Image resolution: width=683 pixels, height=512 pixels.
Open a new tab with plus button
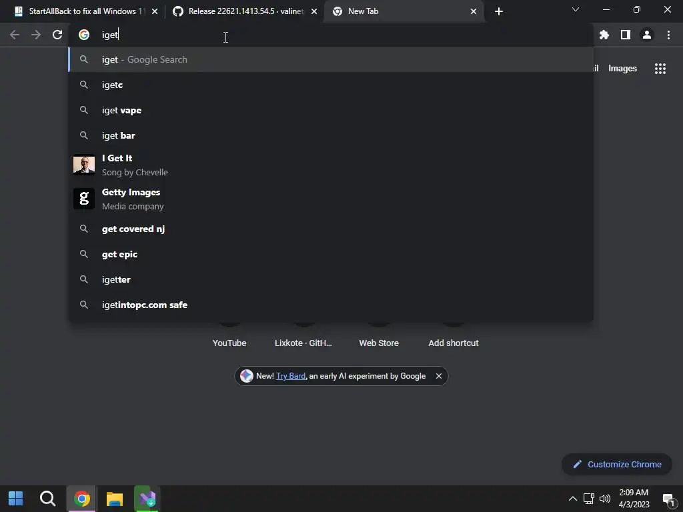coord(499,11)
